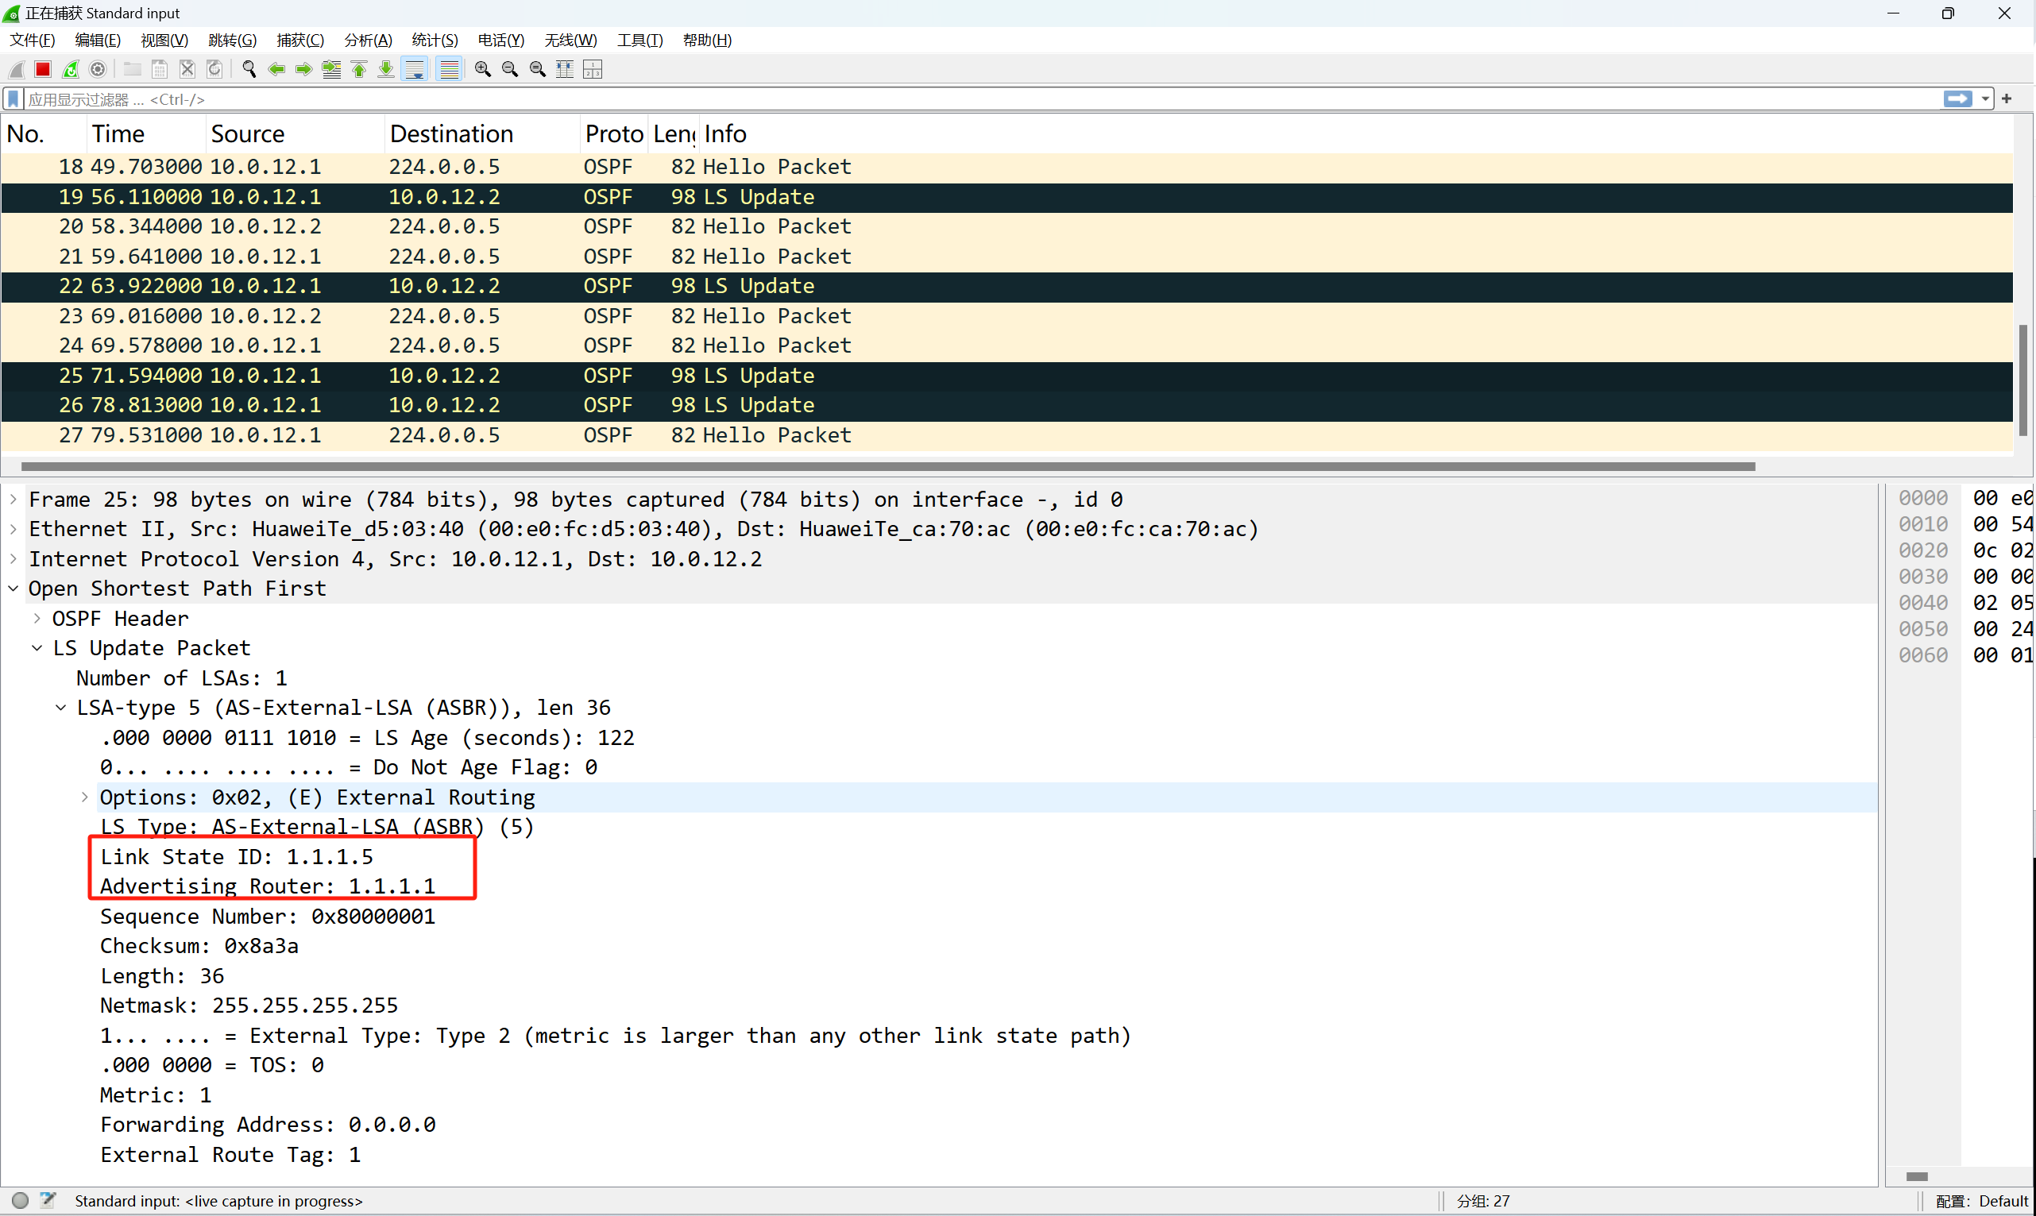Open the 分析(A) menu
This screenshot has width=2036, height=1216.
point(368,41)
